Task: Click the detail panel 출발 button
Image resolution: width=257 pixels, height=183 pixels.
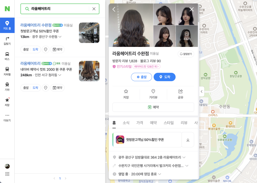Action: coord(141,77)
